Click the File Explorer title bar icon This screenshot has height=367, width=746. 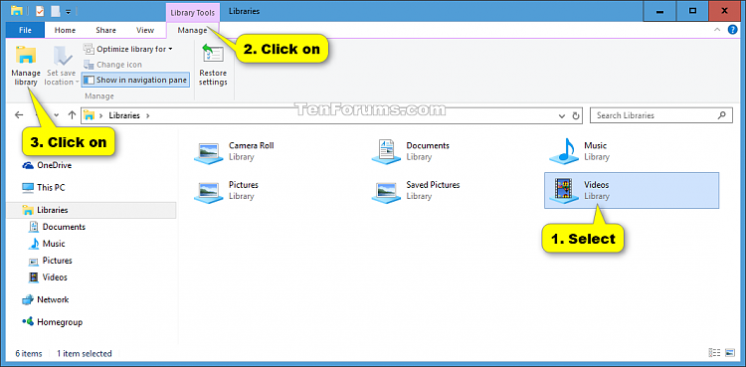[x=17, y=11]
